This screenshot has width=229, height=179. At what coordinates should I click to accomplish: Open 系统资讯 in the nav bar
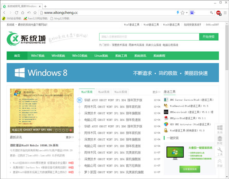[x=140, y=56]
